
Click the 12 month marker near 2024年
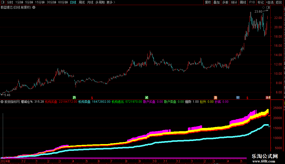coord(24,161)
